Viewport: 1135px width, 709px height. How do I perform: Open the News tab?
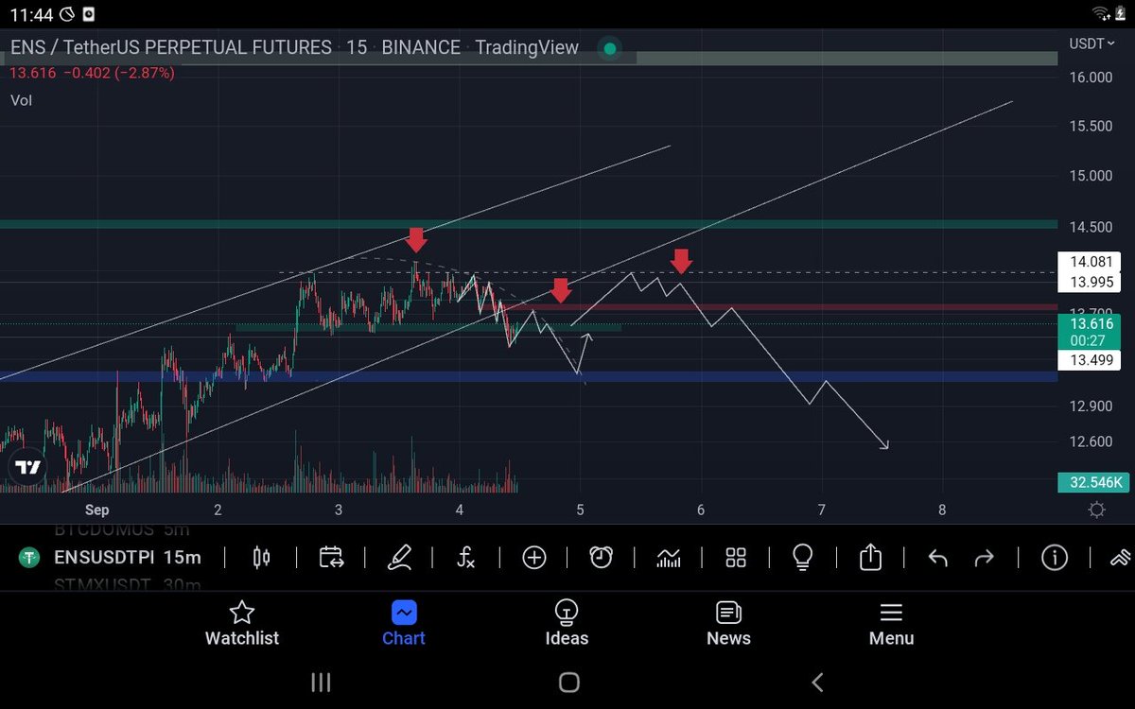(x=728, y=624)
